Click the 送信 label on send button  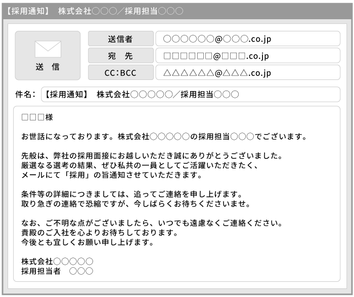coord(48,67)
